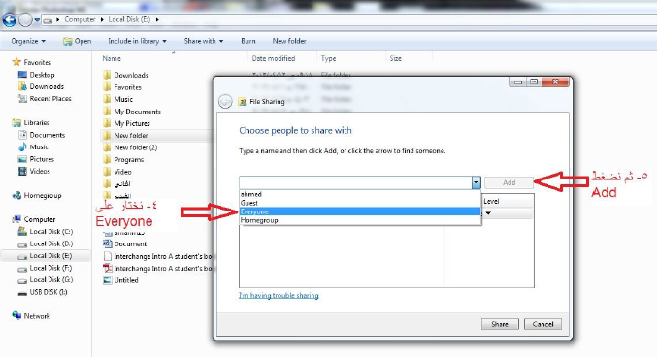This screenshot has width=657, height=357.
Task: Select the Interchange Intro PDF file
Action: [157, 268]
